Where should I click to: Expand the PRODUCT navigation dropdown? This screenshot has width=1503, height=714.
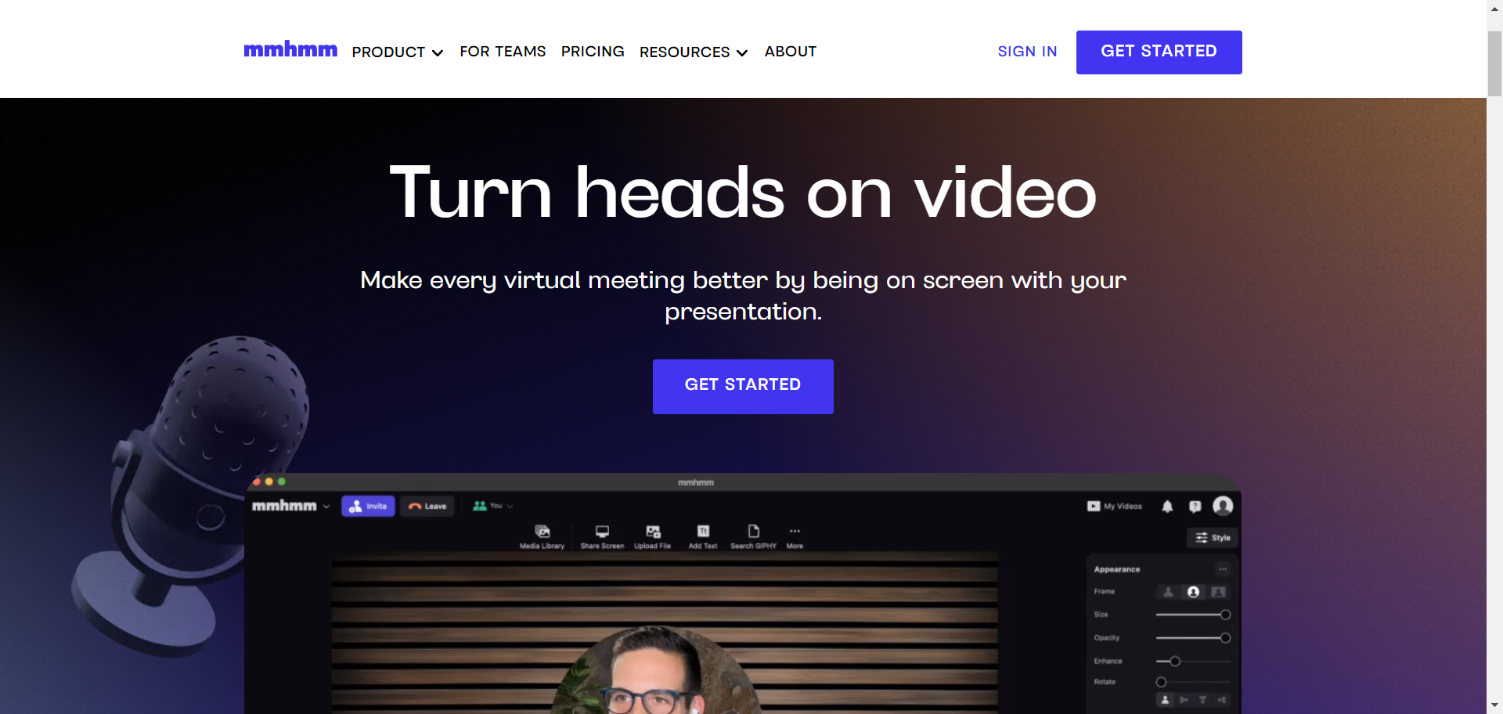398,52
